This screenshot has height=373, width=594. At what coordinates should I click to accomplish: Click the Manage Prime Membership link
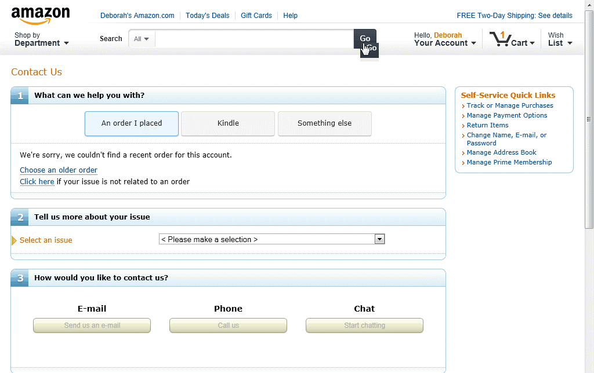pos(509,162)
